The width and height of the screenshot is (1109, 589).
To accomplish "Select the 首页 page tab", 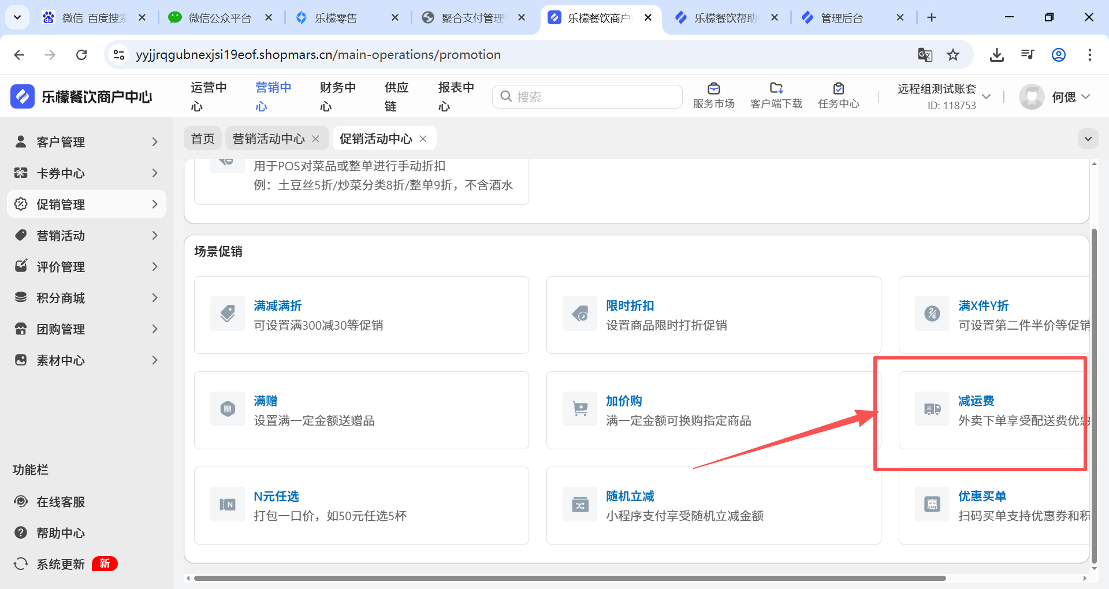I will [203, 139].
